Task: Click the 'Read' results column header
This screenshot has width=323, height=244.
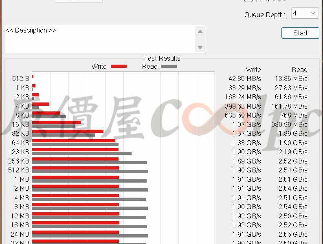Action: tap(300, 70)
